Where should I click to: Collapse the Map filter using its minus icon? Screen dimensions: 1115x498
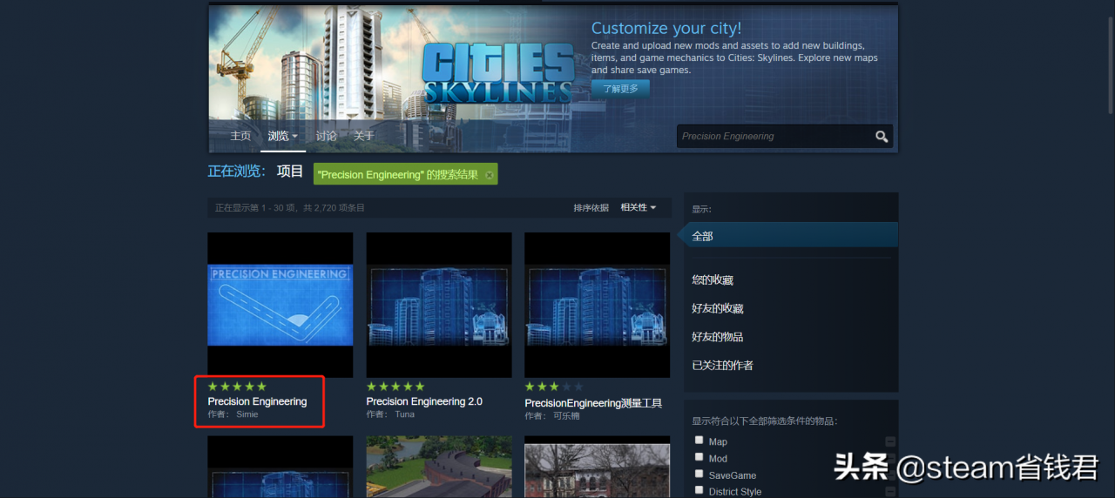(x=890, y=442)
